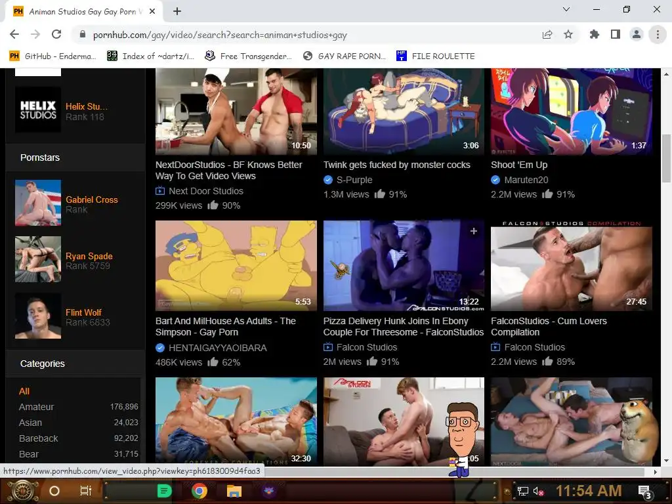Click the address bar URL
The image size is (672, 504).
point(220,35)
